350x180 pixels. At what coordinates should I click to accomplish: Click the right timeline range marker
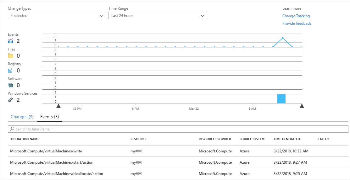[x=302, y=106]
